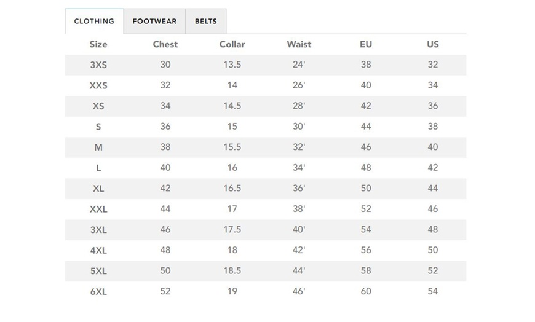Viewport: 535px width, 322px height.
Task: Click the Collar column header
Action: pyautogui.click(x=232, y=44)
